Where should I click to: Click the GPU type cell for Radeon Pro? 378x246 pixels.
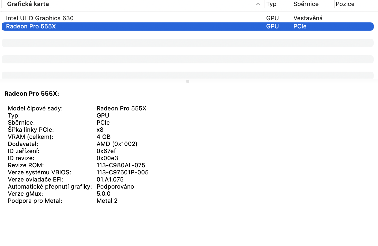(x=272, y=27)
